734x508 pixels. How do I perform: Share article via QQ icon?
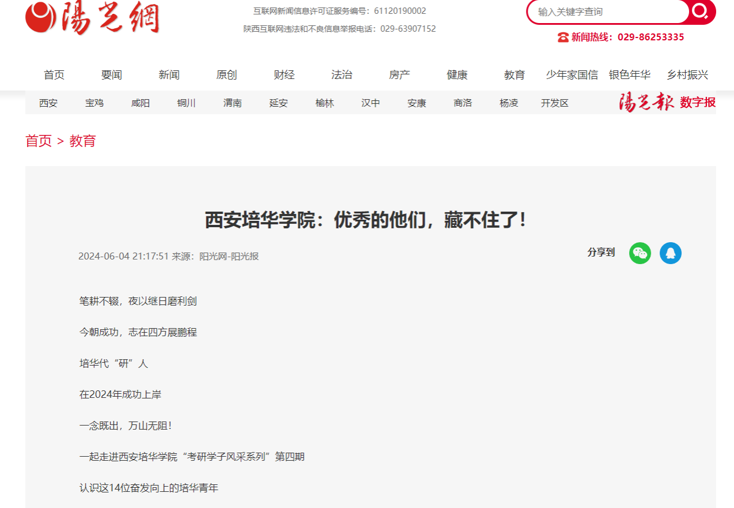pos(670,253)
